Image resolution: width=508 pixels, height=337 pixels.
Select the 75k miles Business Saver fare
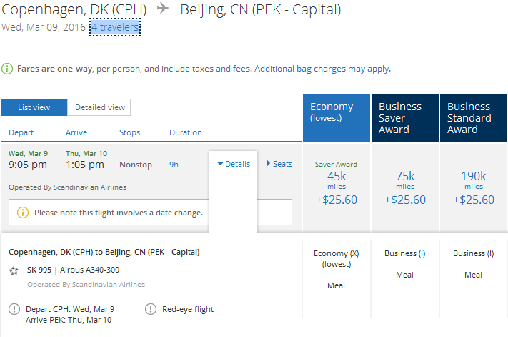point(404,187)
